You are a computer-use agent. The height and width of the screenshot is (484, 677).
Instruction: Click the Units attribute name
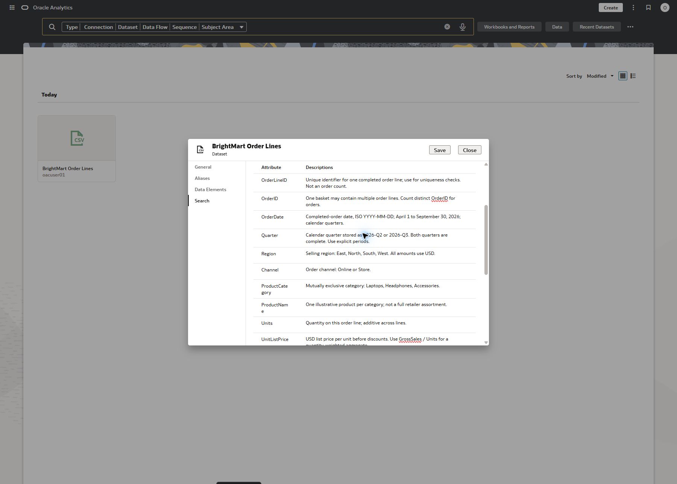coord(267,323)
